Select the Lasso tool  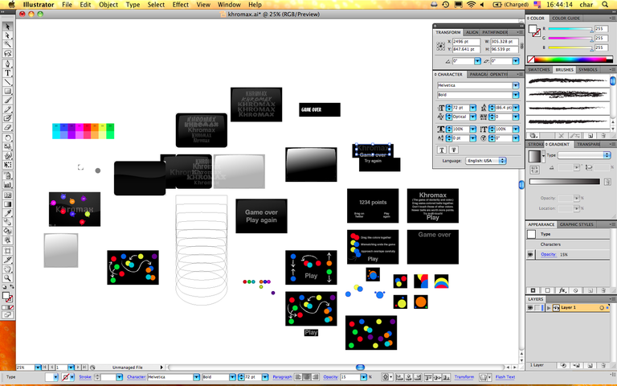point(7,54)
